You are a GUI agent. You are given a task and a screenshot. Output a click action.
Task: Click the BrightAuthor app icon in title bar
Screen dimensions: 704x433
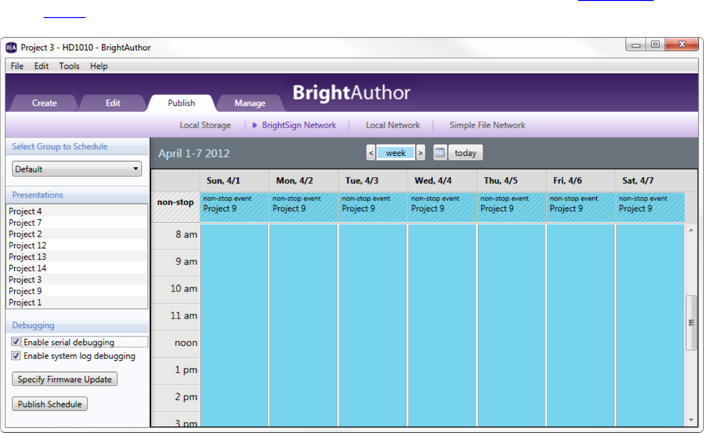(11, 47)
